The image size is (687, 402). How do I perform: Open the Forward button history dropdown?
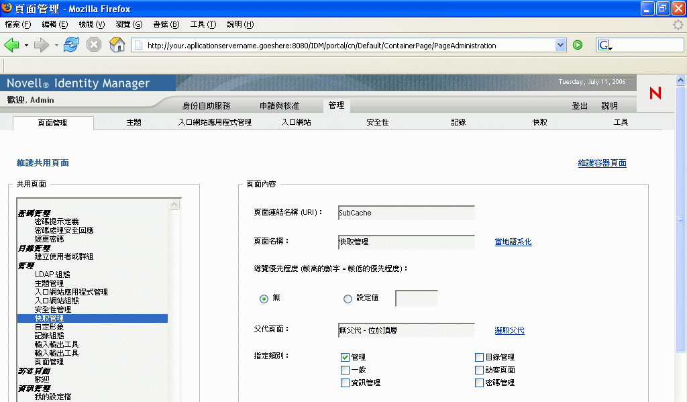click(56, 45)
